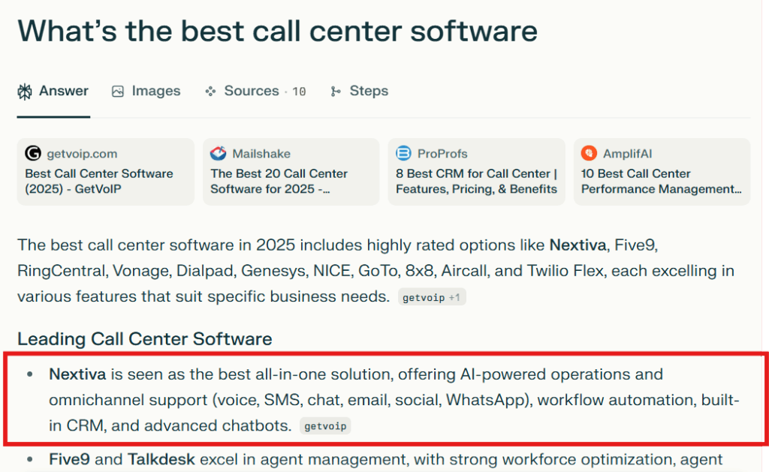Image resolution: width=769 pixels, height=472 pixels.
Task: Click the bold Nextiva in the intro paragraph
Action: (x=578, y=245)
